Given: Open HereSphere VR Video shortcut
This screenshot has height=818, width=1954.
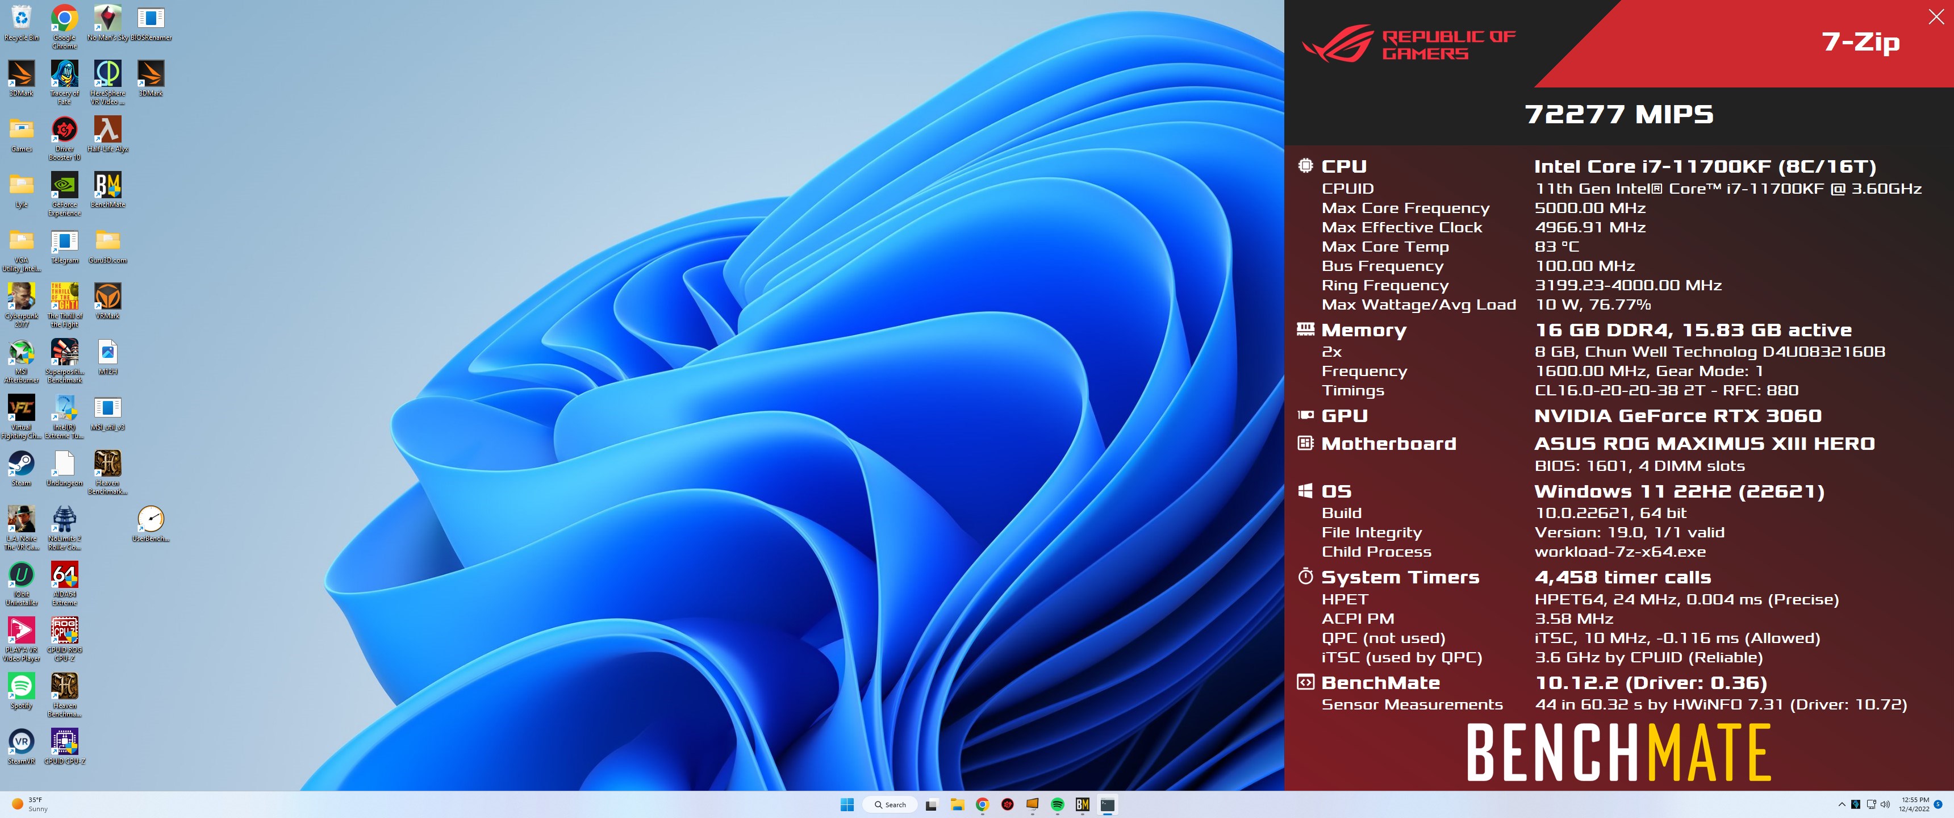Looking at the screenshot, I should pos(108,83).
